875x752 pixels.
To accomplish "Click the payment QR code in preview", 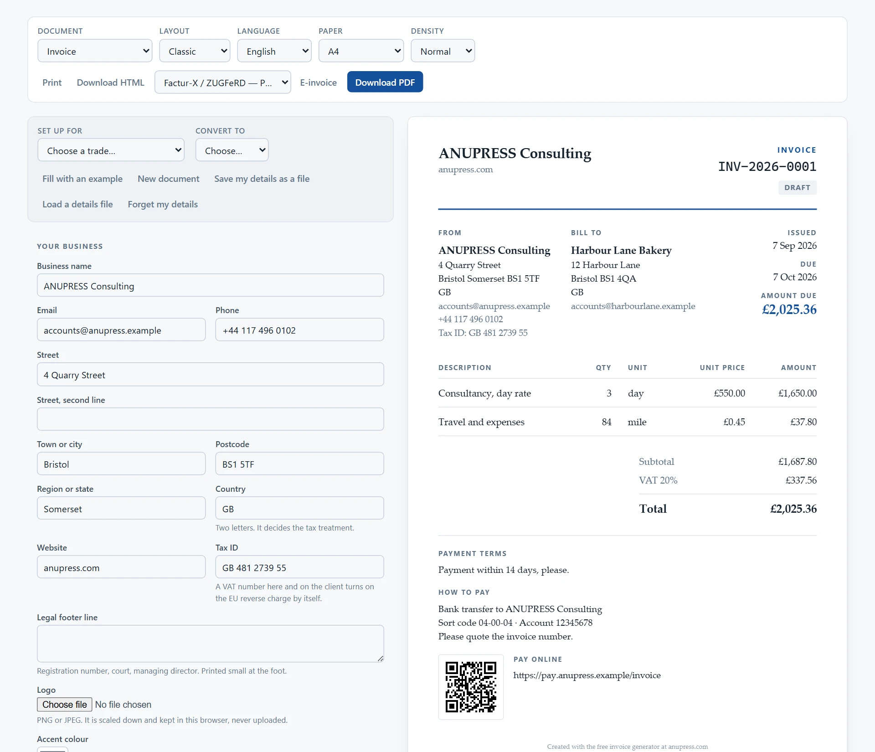I will tap(471, 687).
